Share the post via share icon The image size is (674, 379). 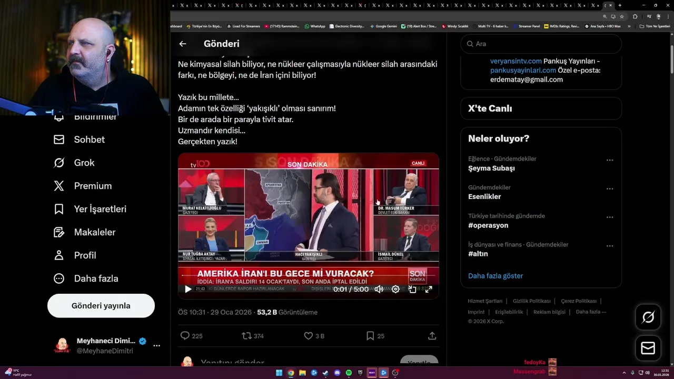[432, 336]
